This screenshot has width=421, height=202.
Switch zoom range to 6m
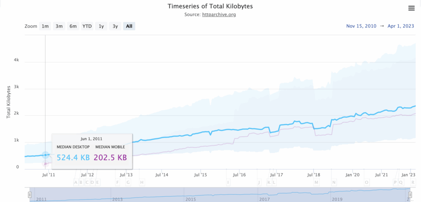tap(73, 26)
